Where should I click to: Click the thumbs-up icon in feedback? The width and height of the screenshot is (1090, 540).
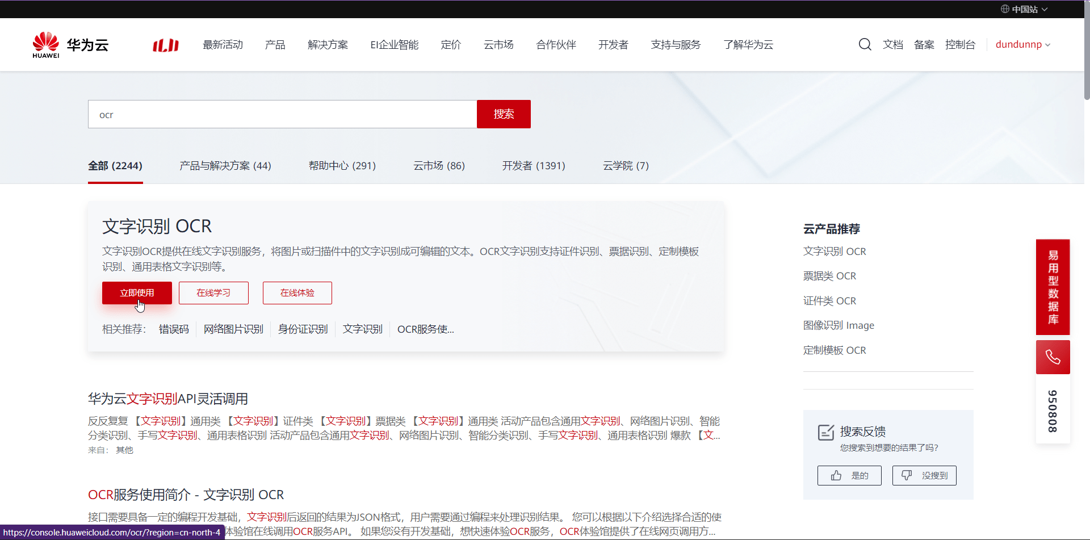(836, 476)
